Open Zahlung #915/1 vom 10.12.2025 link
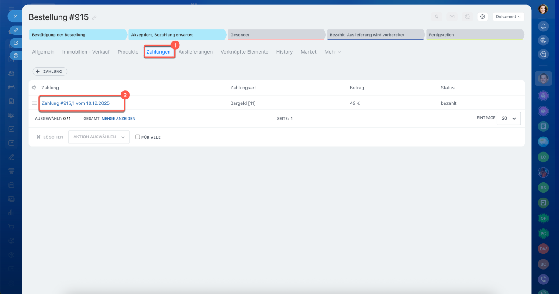The image size is (559, 294). [x=76, y=103]
